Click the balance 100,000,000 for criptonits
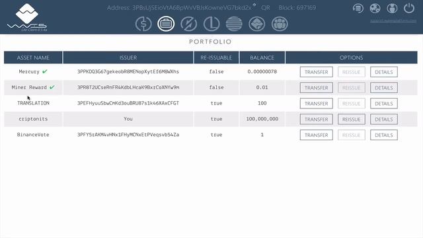The height and width of the screenshot is (238, 423). 262,119
